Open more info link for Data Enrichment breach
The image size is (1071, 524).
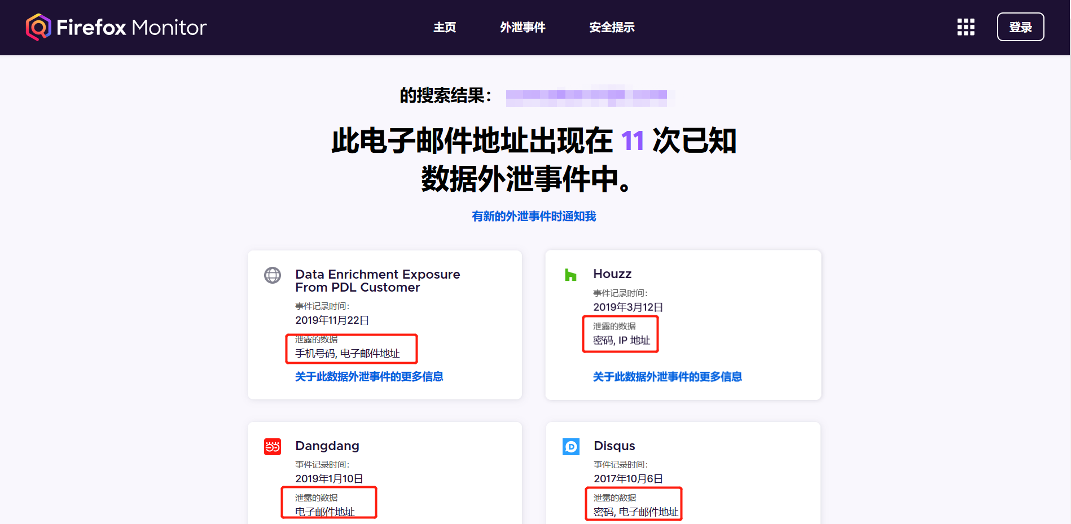click(369, 377)
